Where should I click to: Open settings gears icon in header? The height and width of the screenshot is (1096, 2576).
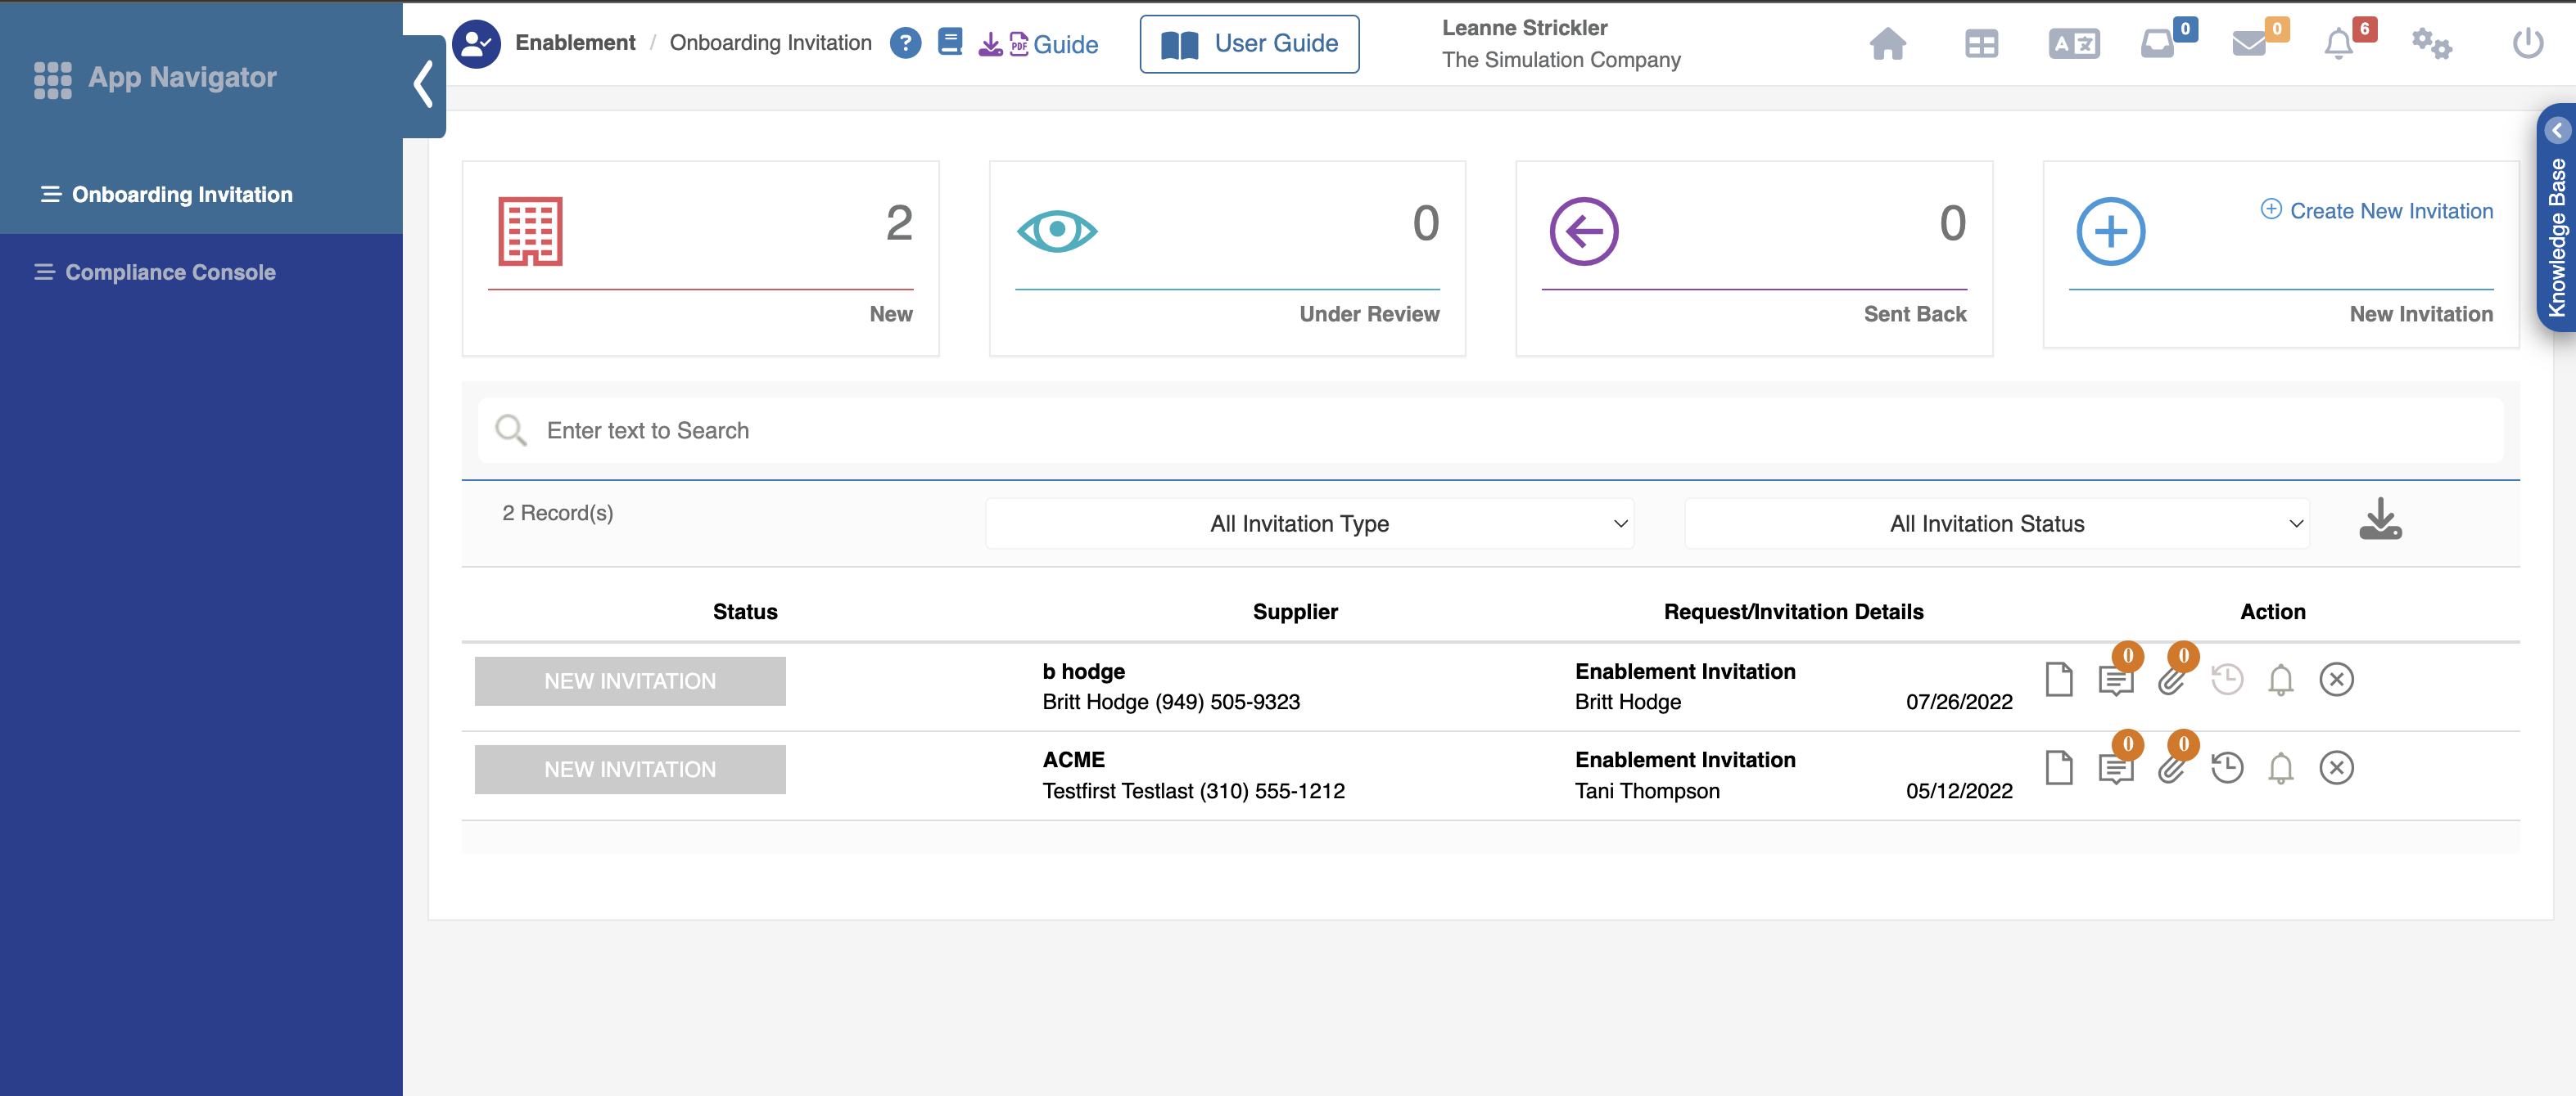coord(2431,44)
